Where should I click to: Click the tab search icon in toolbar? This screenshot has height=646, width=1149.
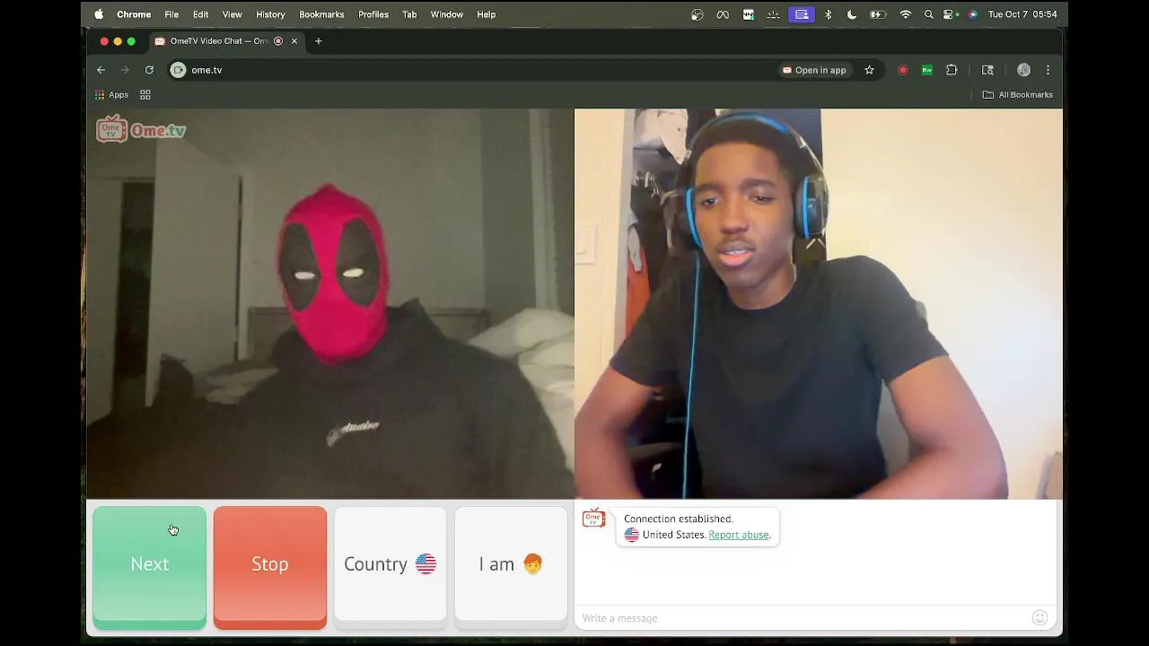(x=987, y=70)
